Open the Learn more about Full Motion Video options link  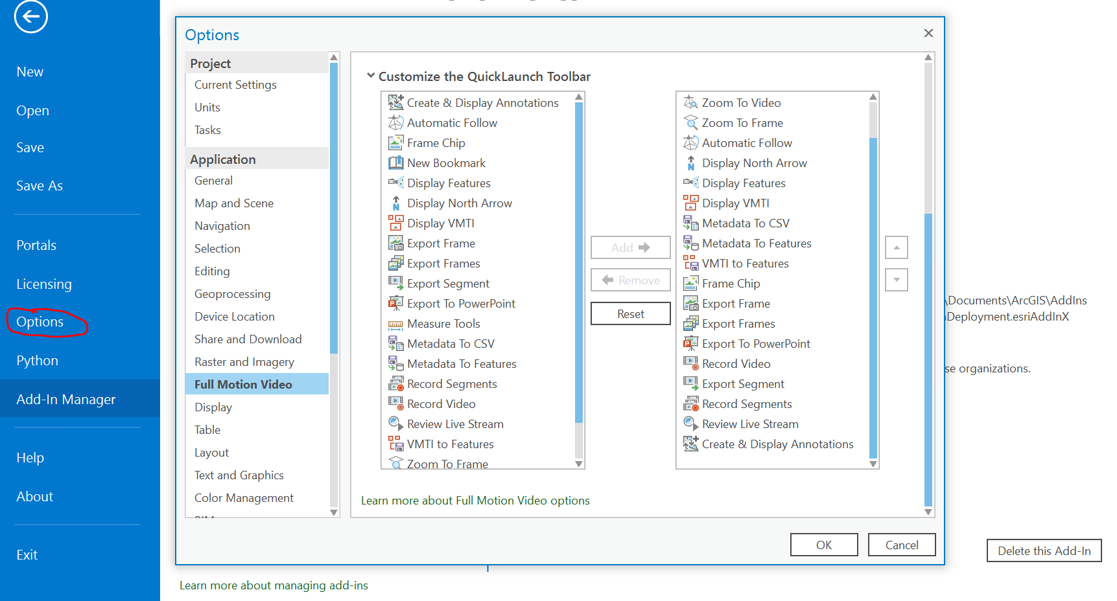pyautogui.click(x=476, y=500)
